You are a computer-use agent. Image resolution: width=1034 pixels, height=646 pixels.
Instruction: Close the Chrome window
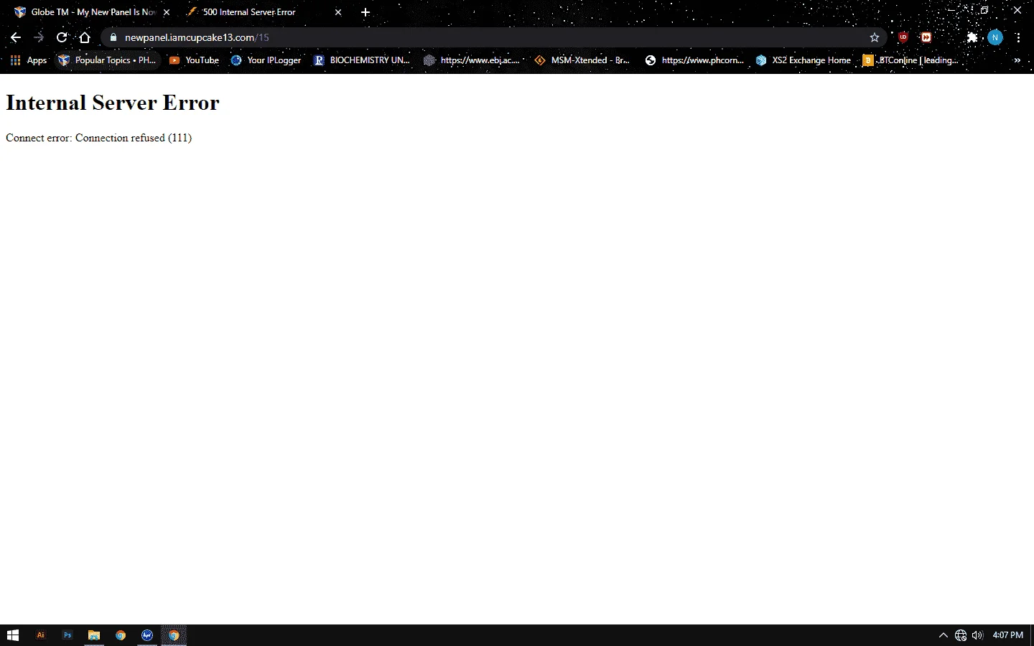[1017, 11]
